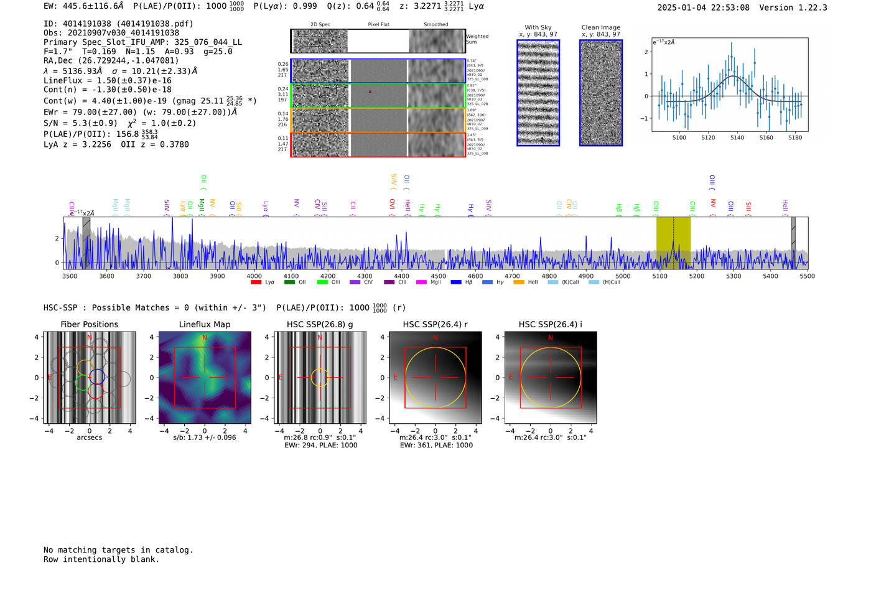Open the Clean Image cutout

click(x=601, y=93)
